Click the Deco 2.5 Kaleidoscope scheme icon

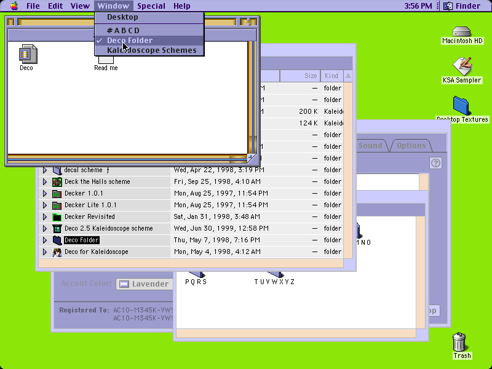pos(57,229)
